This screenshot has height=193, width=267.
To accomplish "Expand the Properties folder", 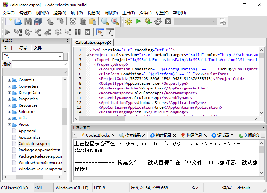I will pyautogui.click(x=9, y=99).
